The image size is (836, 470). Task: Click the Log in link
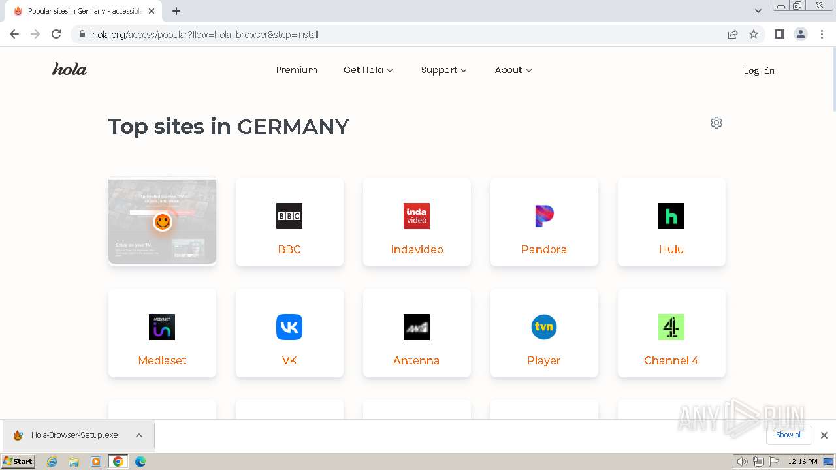(759, 70)
